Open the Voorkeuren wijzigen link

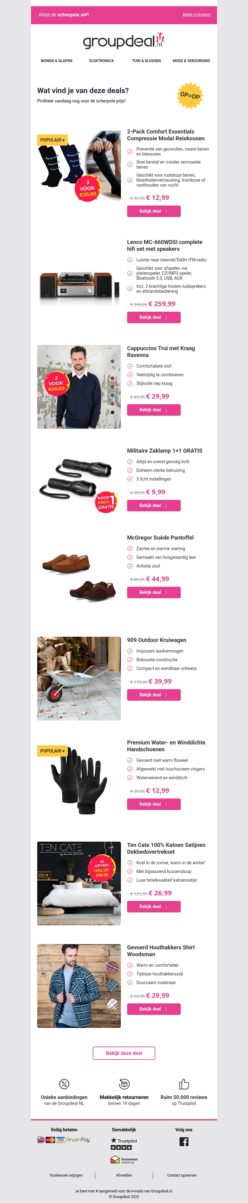coord(66,1175)
